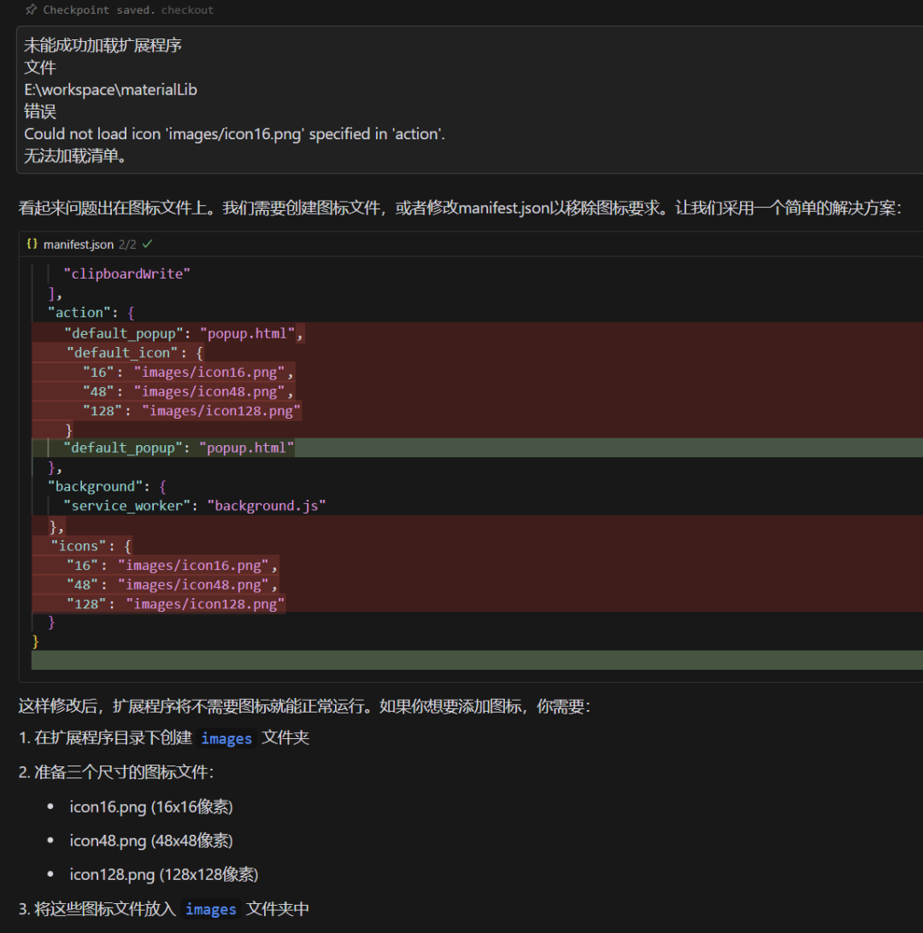Open the manifest.json file header

click(x=78, y=244)
